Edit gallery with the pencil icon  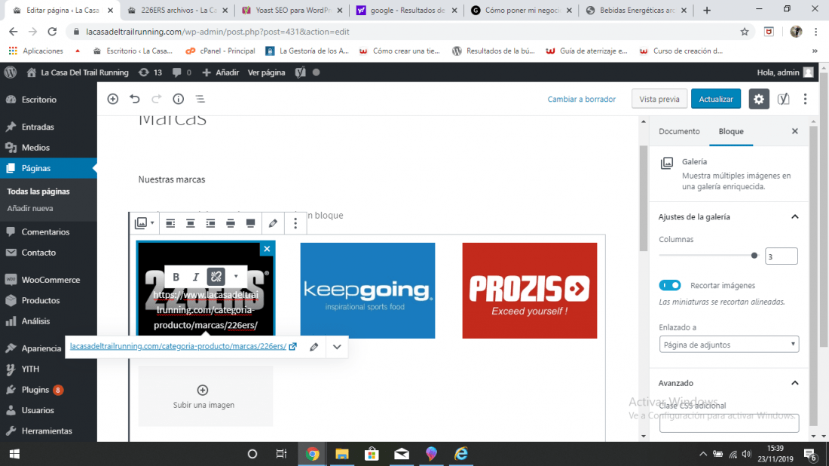point(273,223)
